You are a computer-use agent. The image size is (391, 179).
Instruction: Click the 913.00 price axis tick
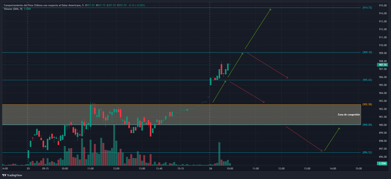click(x=383, y=21)
